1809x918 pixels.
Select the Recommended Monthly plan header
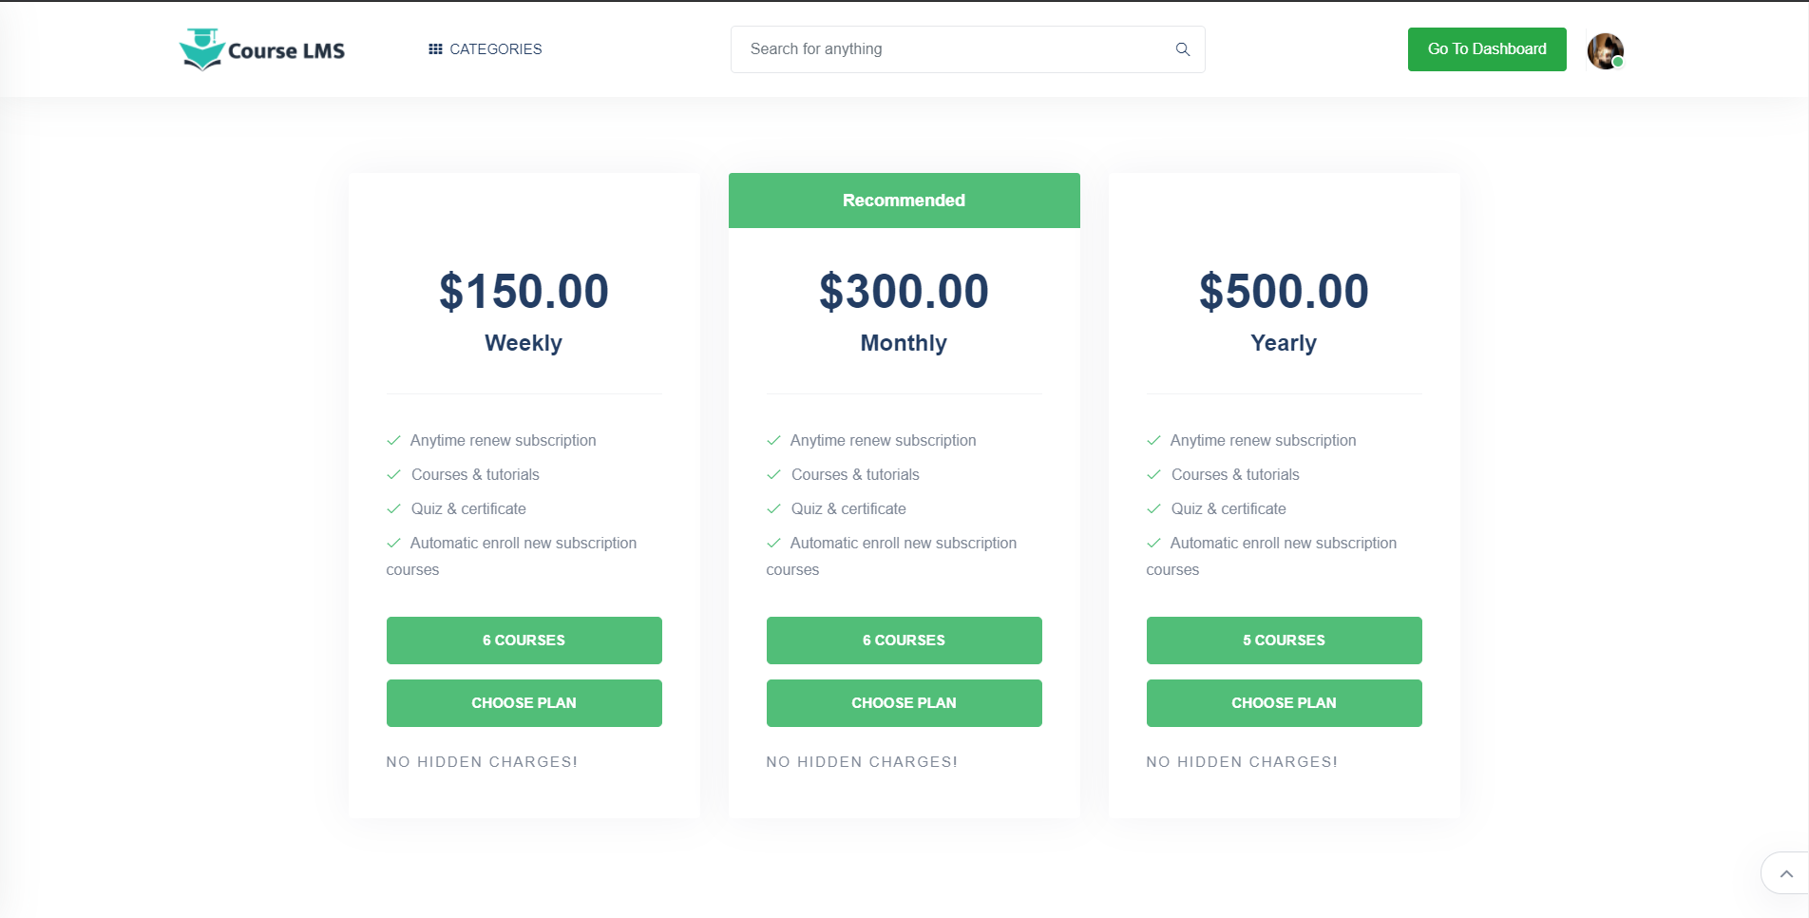point(903,200)
